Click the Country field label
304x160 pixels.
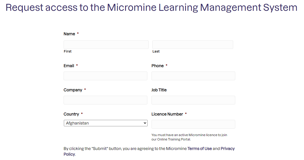pyautogui.click(x=71, y=114)
